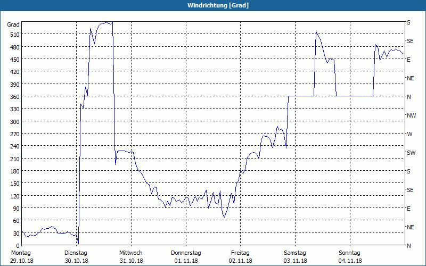Click the 'W' compass label on right axis
Viewport: 426px width, 266px height.
pos(409,134)
